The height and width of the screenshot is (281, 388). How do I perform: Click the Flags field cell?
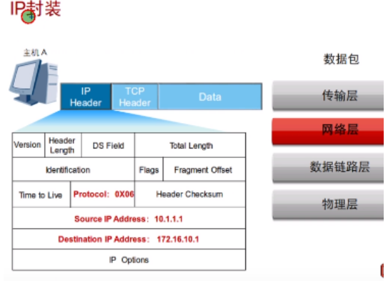pyautogui.click(x=149, y=169)
